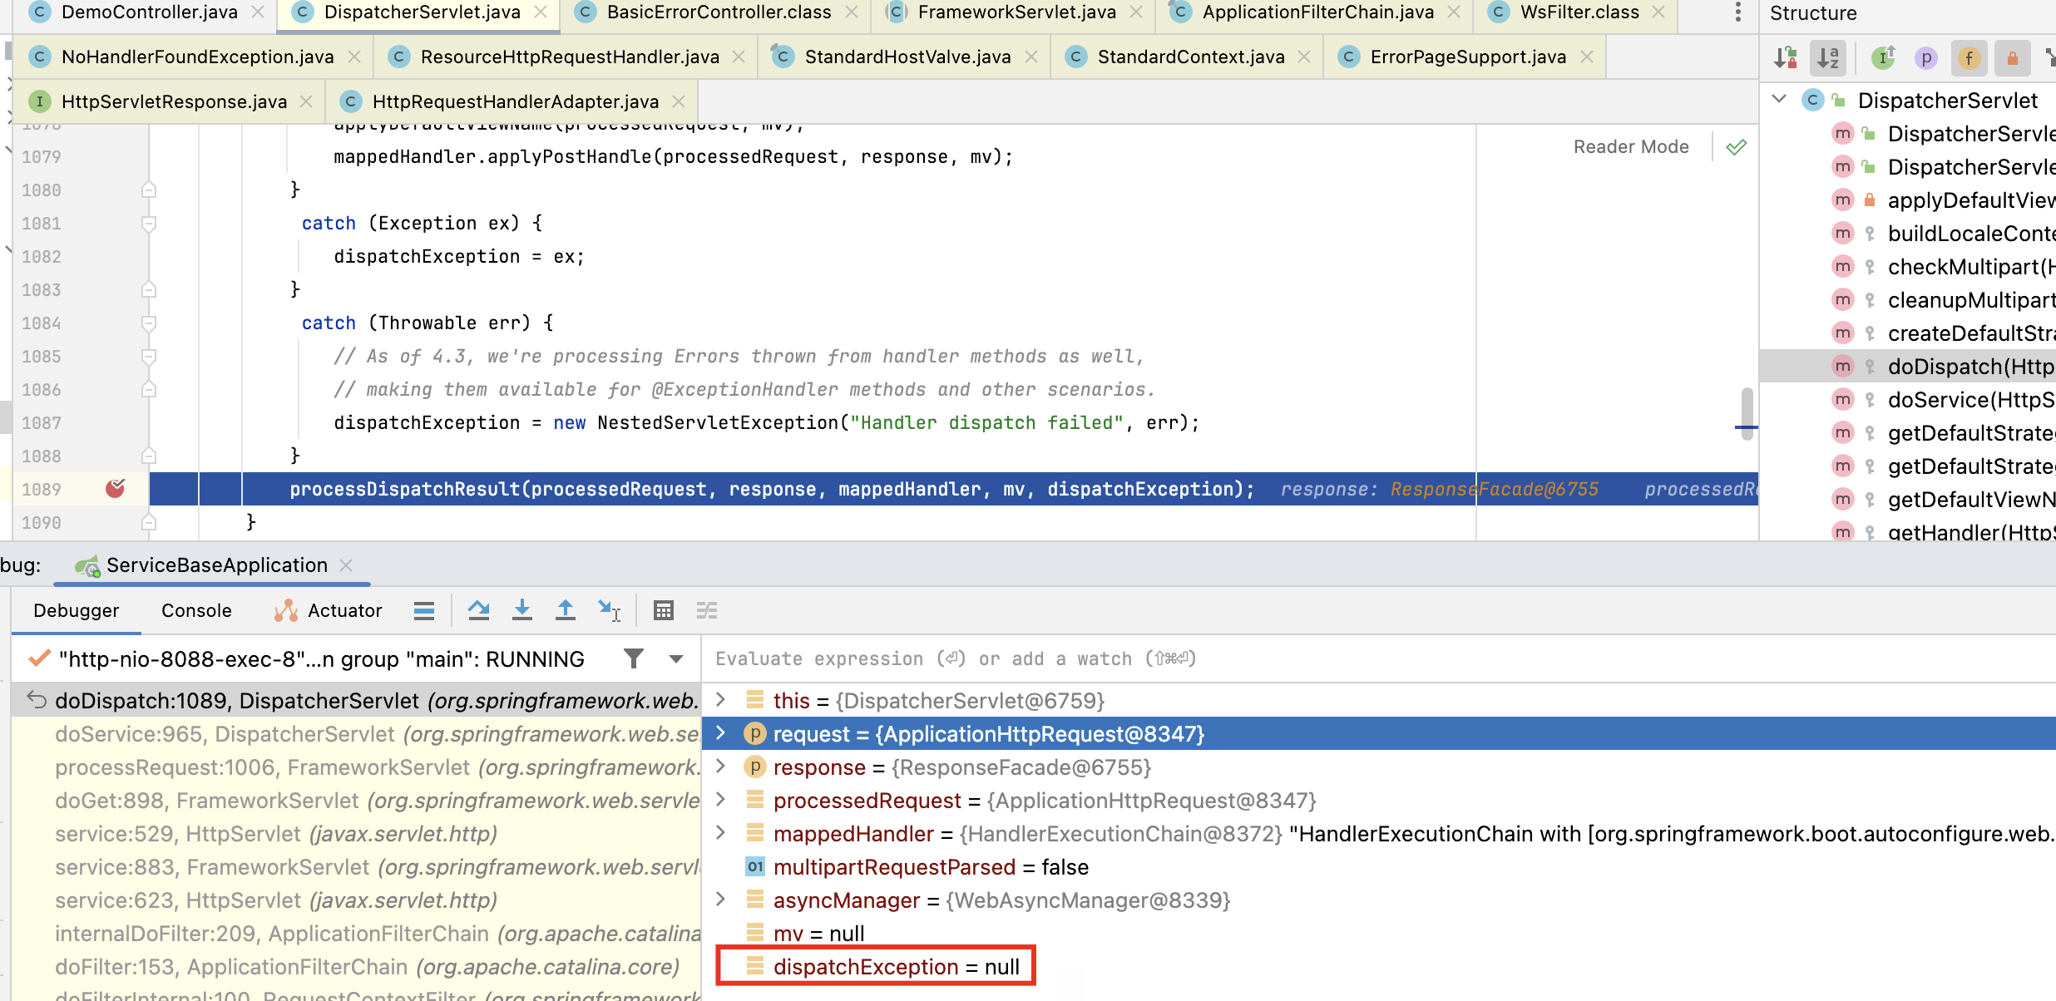This screenshot has height=1001, width=2056.
Task: Click the Step Out debug icon
Action: [565, 610]
